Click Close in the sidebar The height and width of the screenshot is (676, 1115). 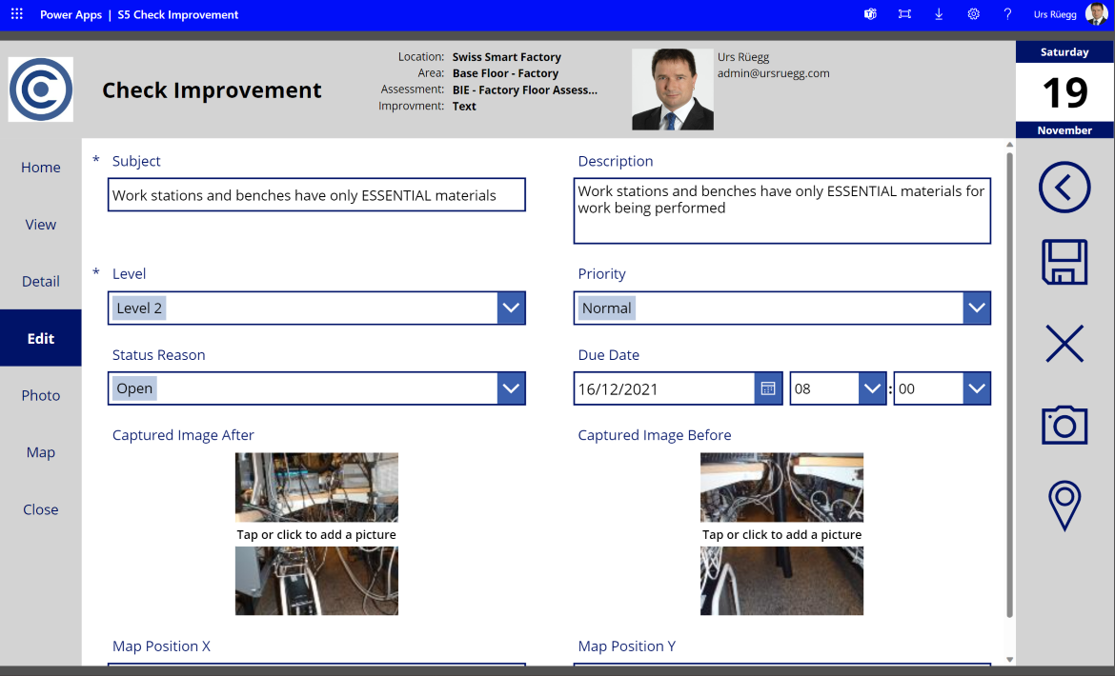tap(41, 509)
